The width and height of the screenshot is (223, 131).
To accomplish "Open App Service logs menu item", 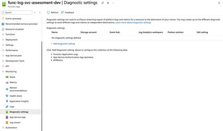I will point(18,117).
